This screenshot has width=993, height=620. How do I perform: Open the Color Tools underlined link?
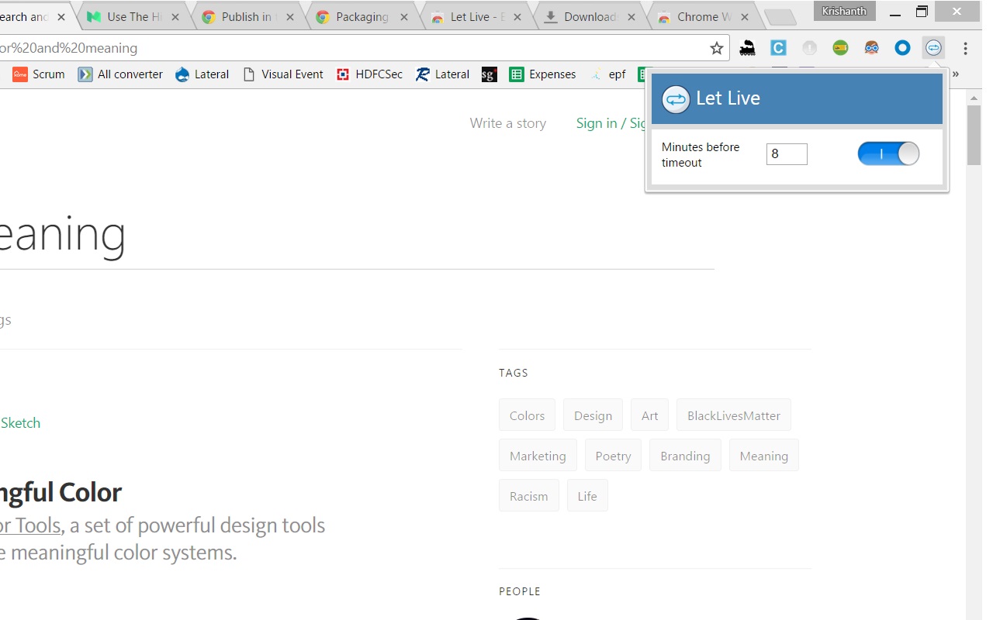coord(30,525)
